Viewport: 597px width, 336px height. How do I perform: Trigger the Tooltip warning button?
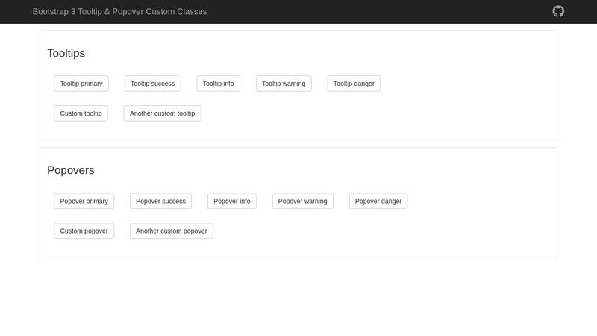[x=284, y=84]
